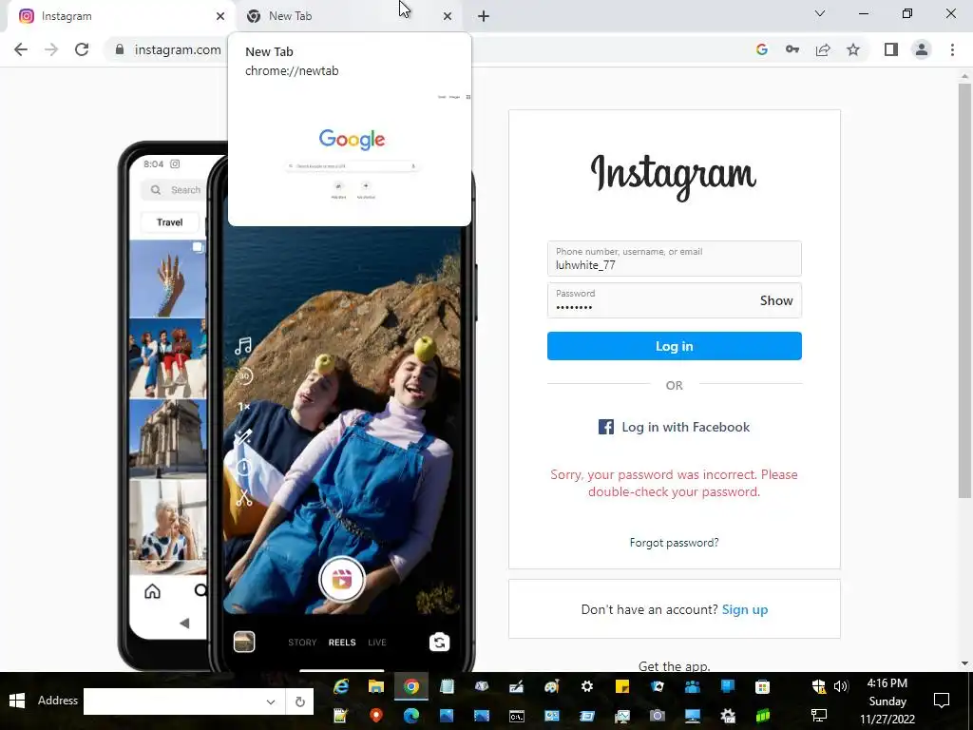This screenshot has width=973, height=730.
Task: Click the volume speaker tray icon
Action: [x=840, y=686]
